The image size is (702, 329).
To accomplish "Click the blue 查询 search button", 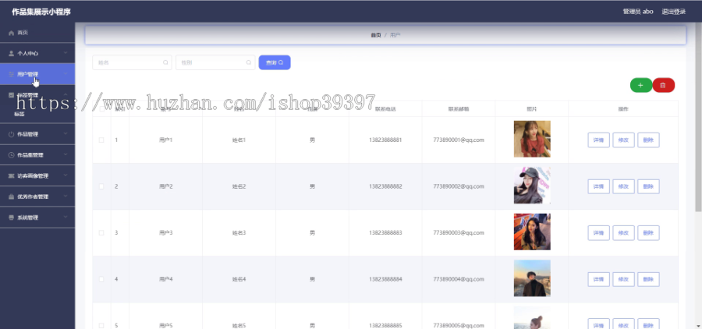I will [275, 62].
